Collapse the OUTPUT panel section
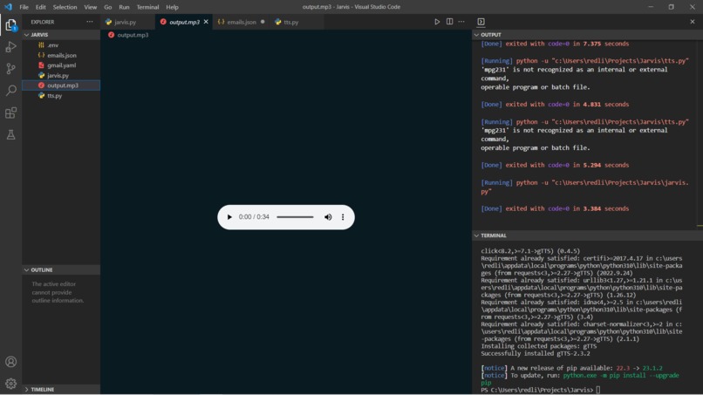The image size is (703, 395). [x=587, y=35]
